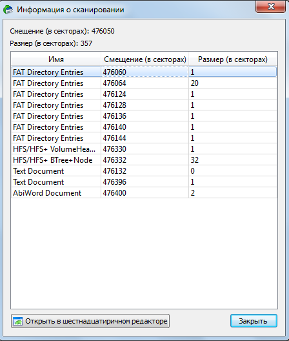Viewport: 289px width, 341px height.
Task: Sort by Размер (в секторах) column header
Action: click(233, 59)
